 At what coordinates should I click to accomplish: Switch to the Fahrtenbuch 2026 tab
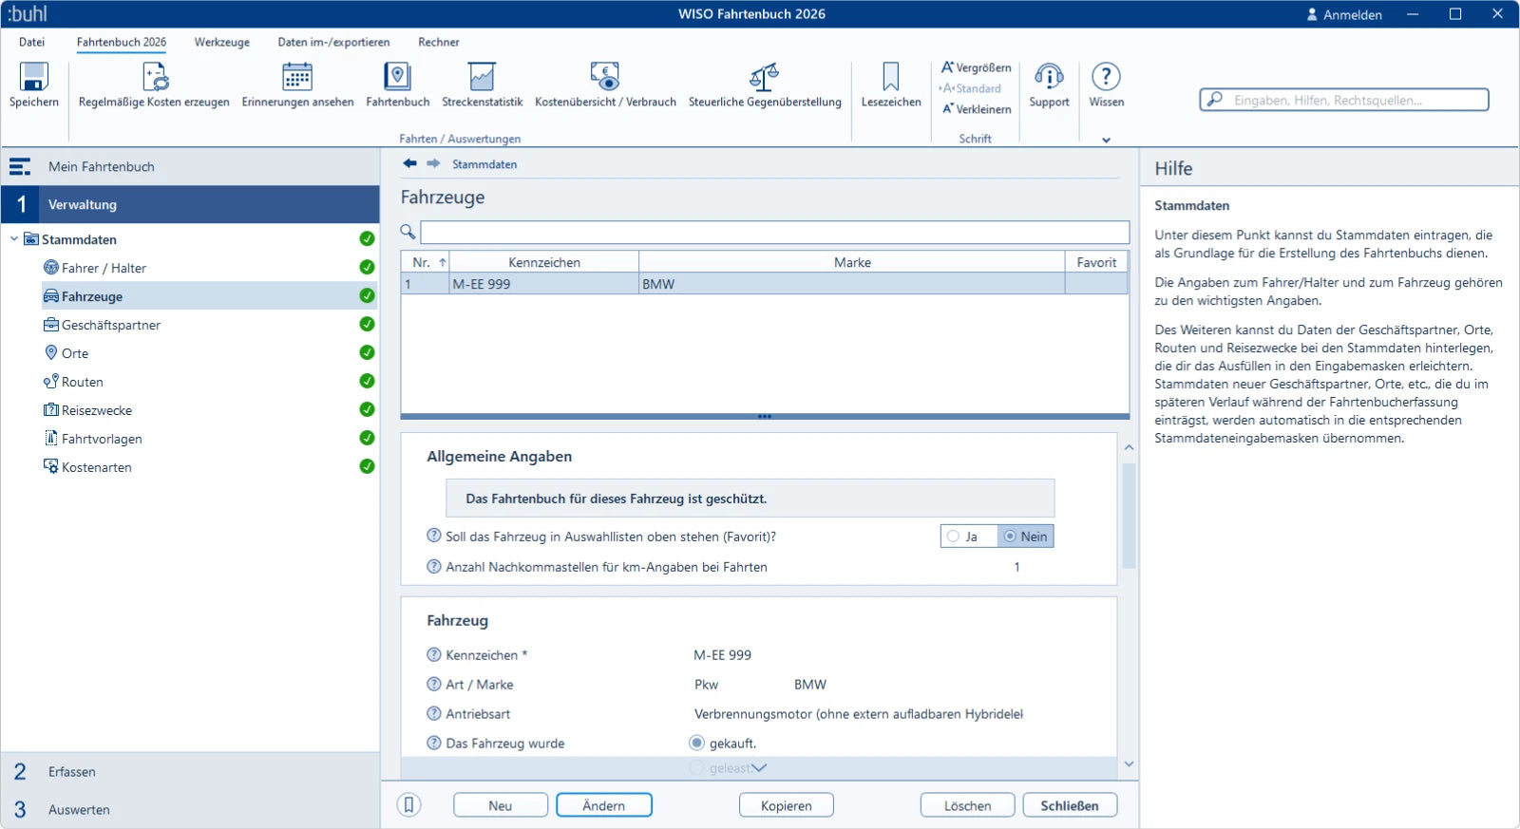(x=122, y=42)
